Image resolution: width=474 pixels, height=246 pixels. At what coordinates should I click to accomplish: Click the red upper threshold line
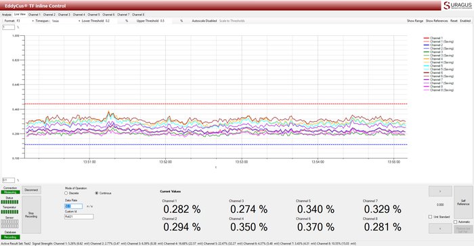(216, 104)
